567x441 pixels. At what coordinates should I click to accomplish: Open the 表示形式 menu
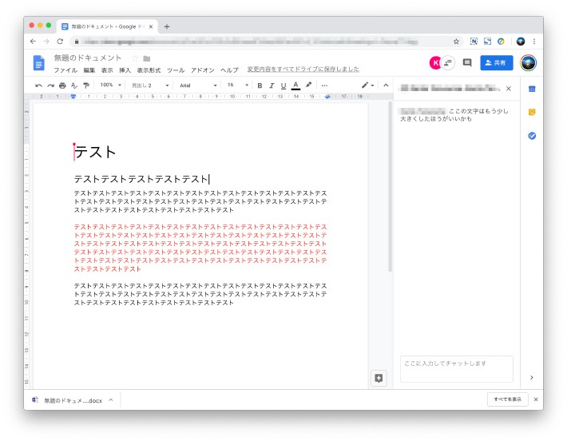tap(149, 70)
